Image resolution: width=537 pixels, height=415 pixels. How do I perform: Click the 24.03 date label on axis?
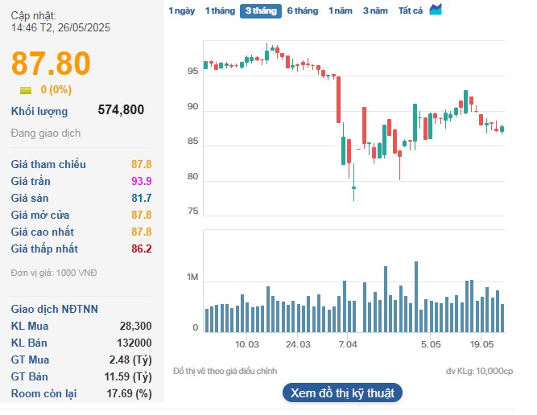click(298, 344)
